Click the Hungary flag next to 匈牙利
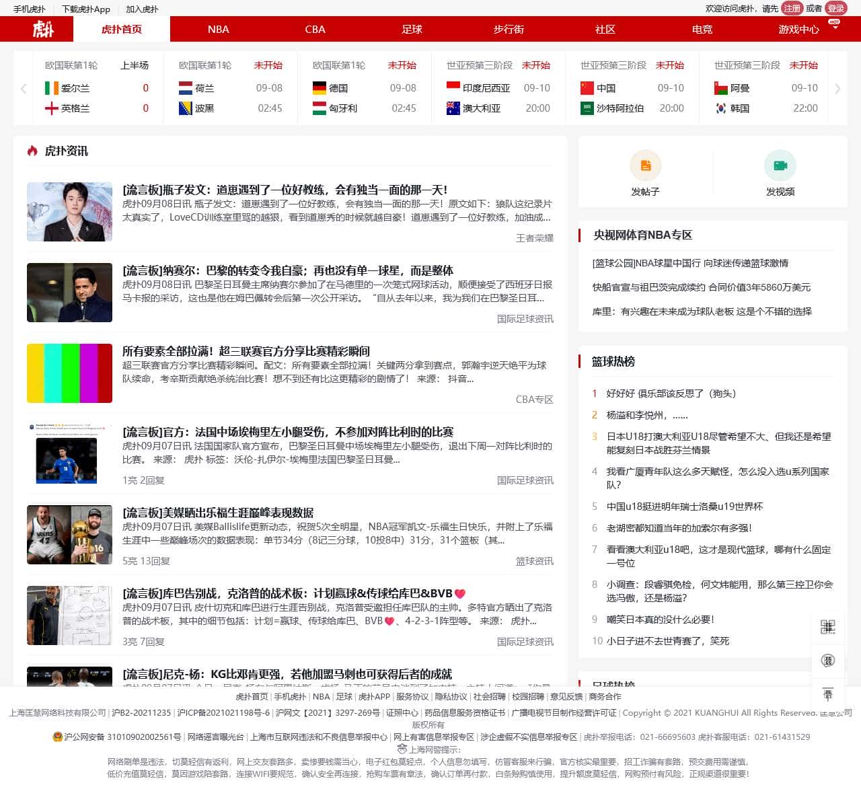This screenshot has height=785, width=861. coord(319,108)
